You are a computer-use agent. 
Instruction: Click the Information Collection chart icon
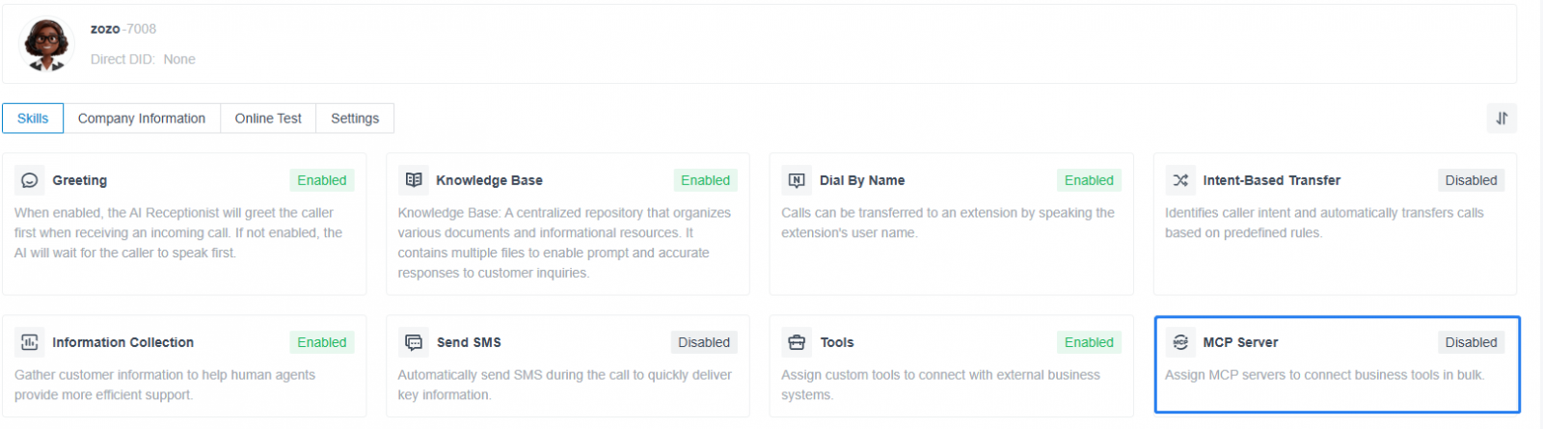(x=30, y=342)
